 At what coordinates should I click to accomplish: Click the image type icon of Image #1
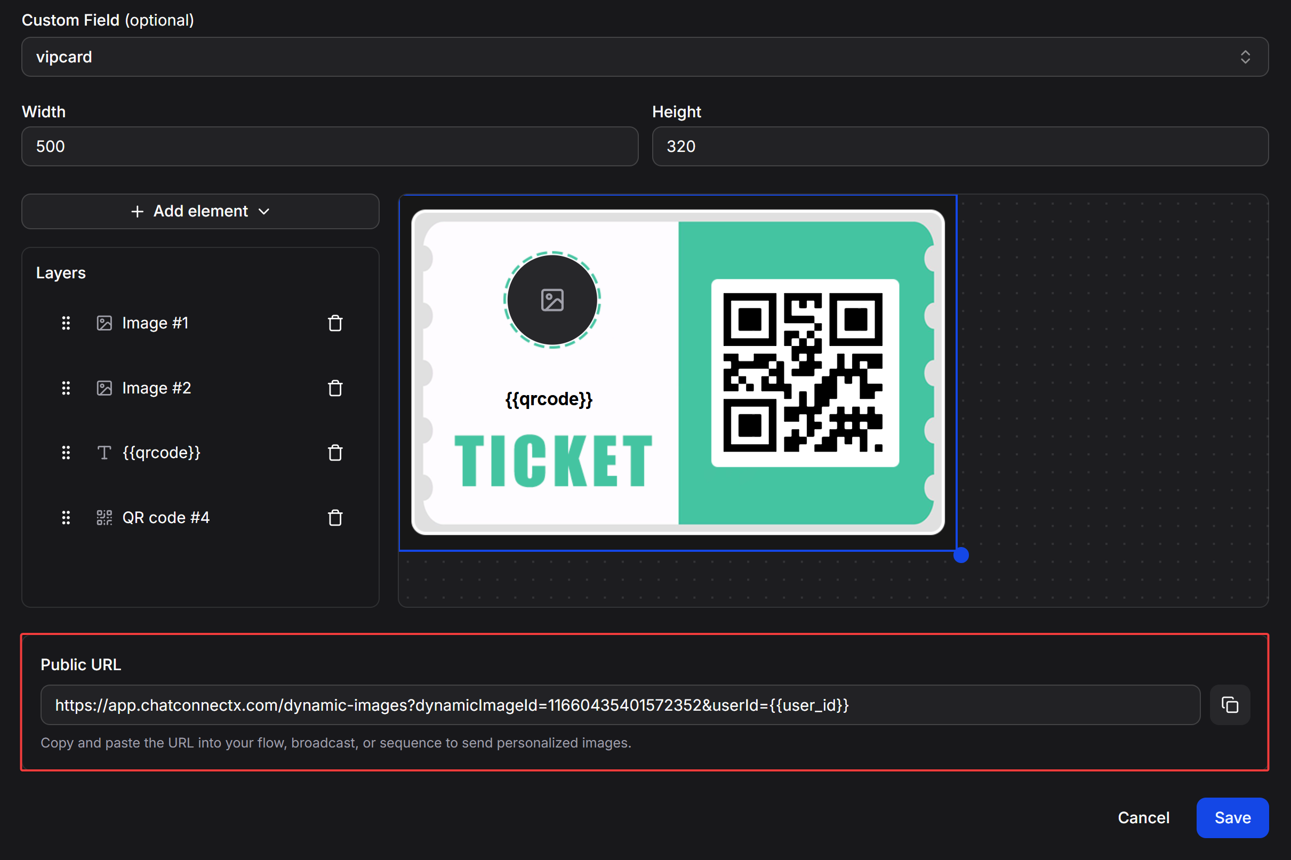(104, 323)
